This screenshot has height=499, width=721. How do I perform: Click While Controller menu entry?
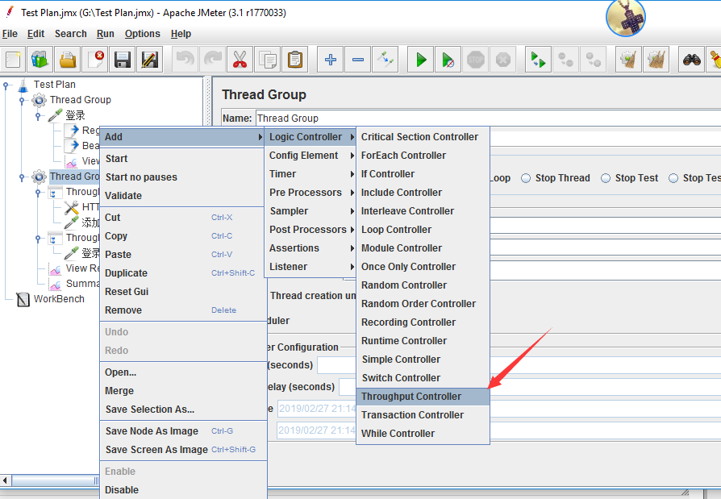click(x=423, y=434)
